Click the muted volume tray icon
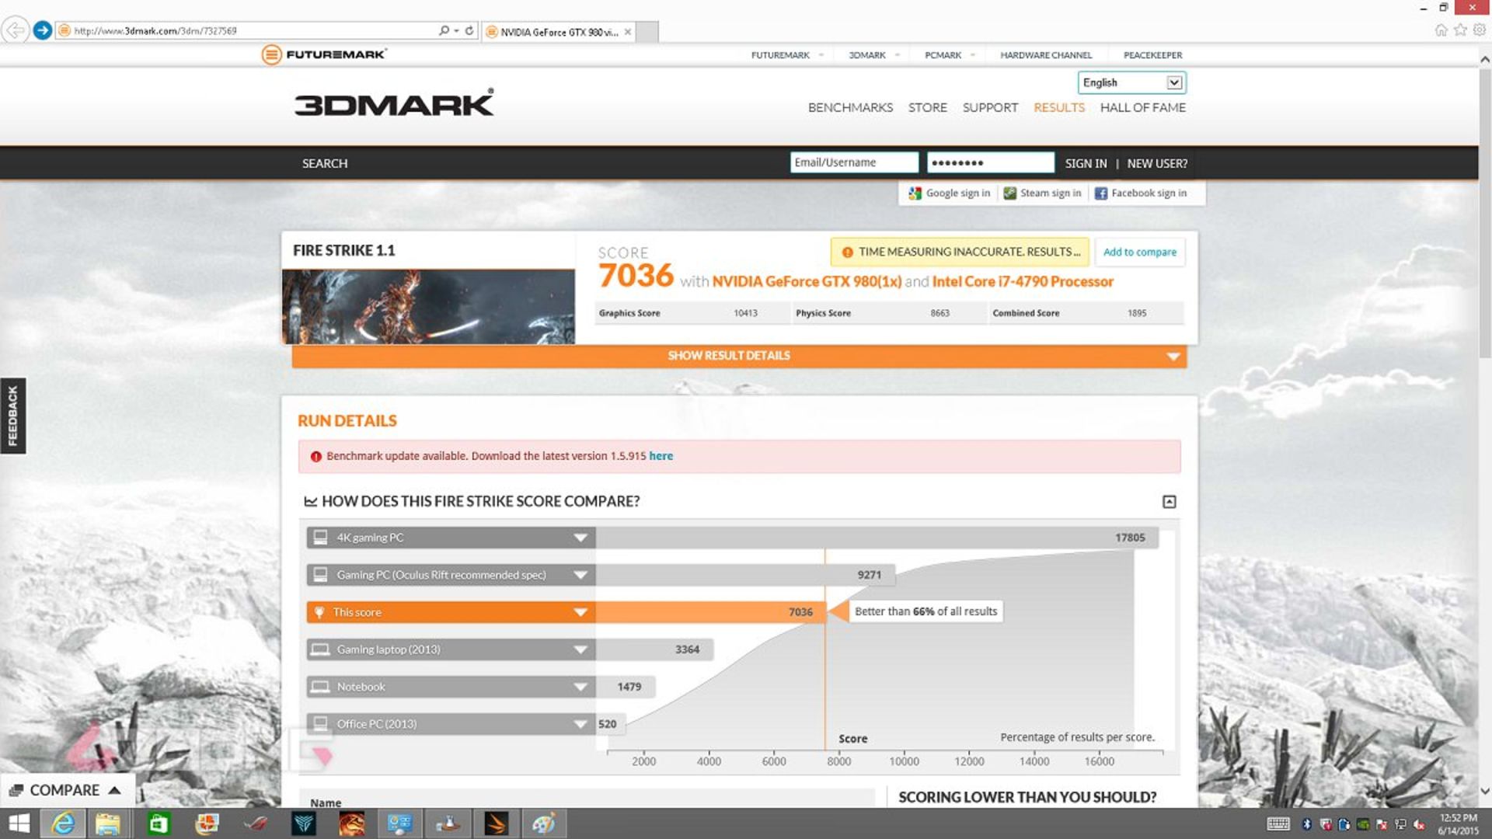The image size is (1492, 839). point(1419,824)
